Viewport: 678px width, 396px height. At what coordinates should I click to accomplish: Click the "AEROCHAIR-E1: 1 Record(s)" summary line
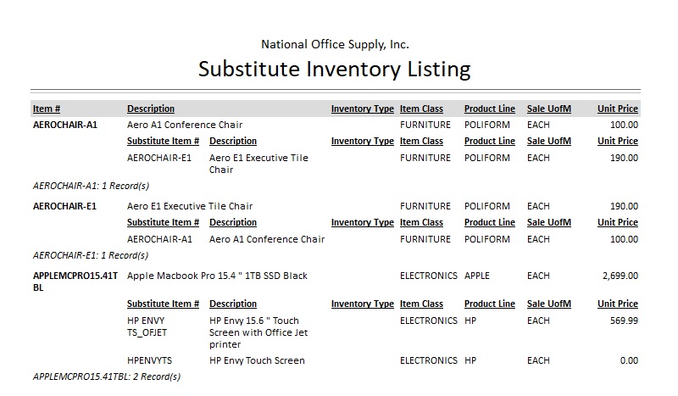90,255
